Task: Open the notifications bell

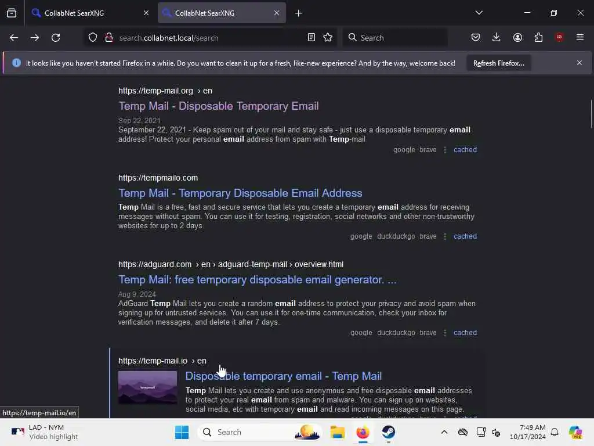Action: [x=555, y=432]
